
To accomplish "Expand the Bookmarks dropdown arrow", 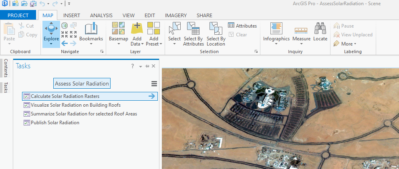I will [91, 44].
